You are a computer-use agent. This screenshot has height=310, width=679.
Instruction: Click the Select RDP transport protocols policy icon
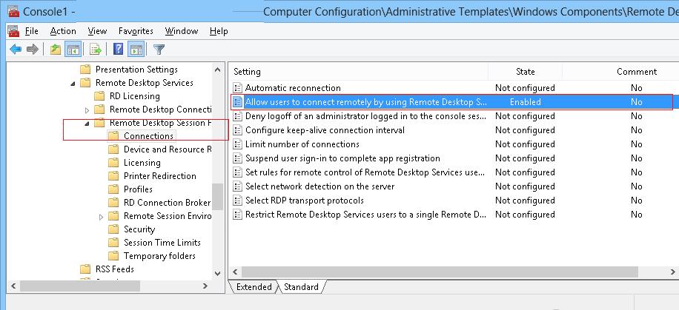tap(237, 201)
